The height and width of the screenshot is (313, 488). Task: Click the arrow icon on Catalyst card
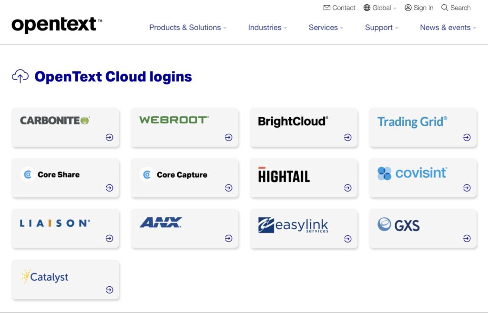coord(110,290)
